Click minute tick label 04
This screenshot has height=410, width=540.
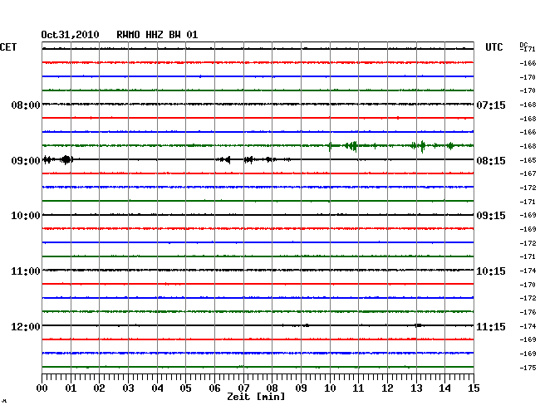click(157, 388)
